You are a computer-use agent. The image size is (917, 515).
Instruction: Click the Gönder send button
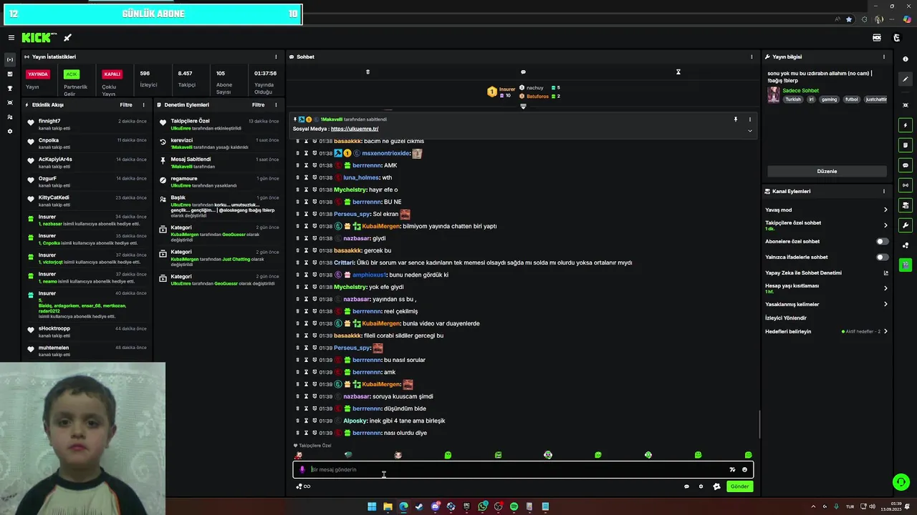pyautogui.click(x=740, y=486)
